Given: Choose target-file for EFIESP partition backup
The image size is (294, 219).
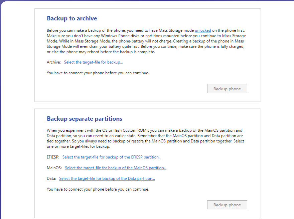Looking at the screenshot, I should (112, 157).
